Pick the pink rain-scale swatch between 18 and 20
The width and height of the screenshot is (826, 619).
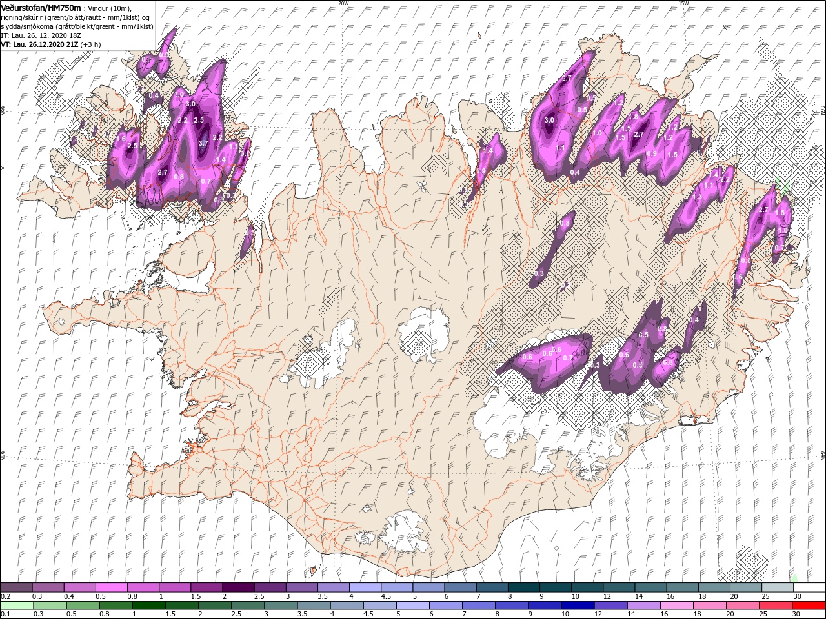710,605
